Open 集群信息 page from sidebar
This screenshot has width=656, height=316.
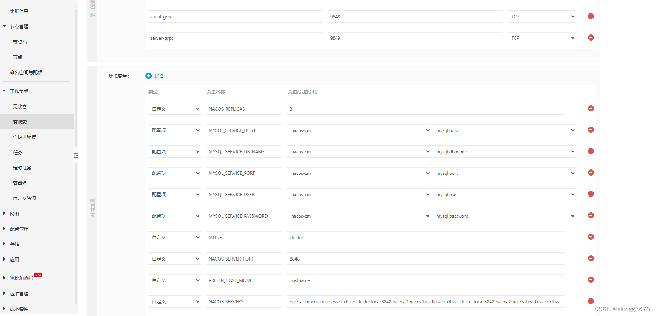coord(19,11)
